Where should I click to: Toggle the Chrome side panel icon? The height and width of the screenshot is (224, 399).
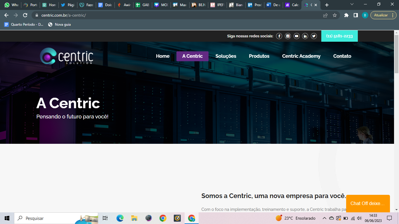click(x=356, y=15)
